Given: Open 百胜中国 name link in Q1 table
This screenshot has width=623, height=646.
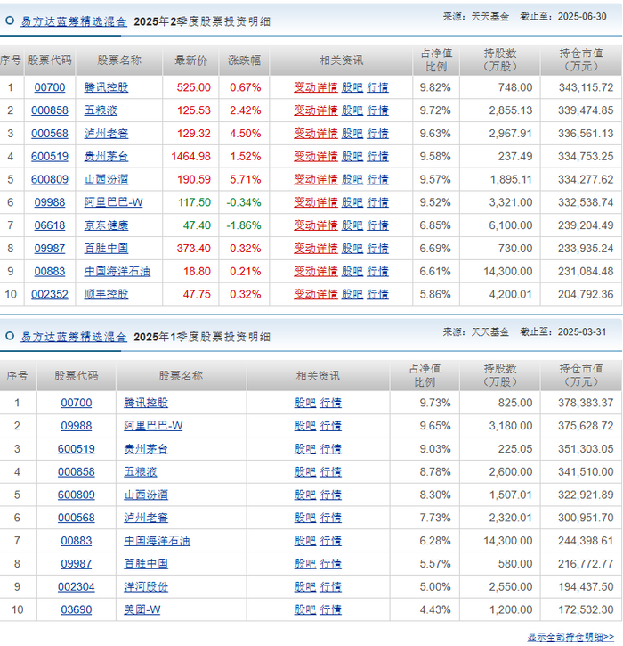Looking at the screenshot, I should 146,564.
